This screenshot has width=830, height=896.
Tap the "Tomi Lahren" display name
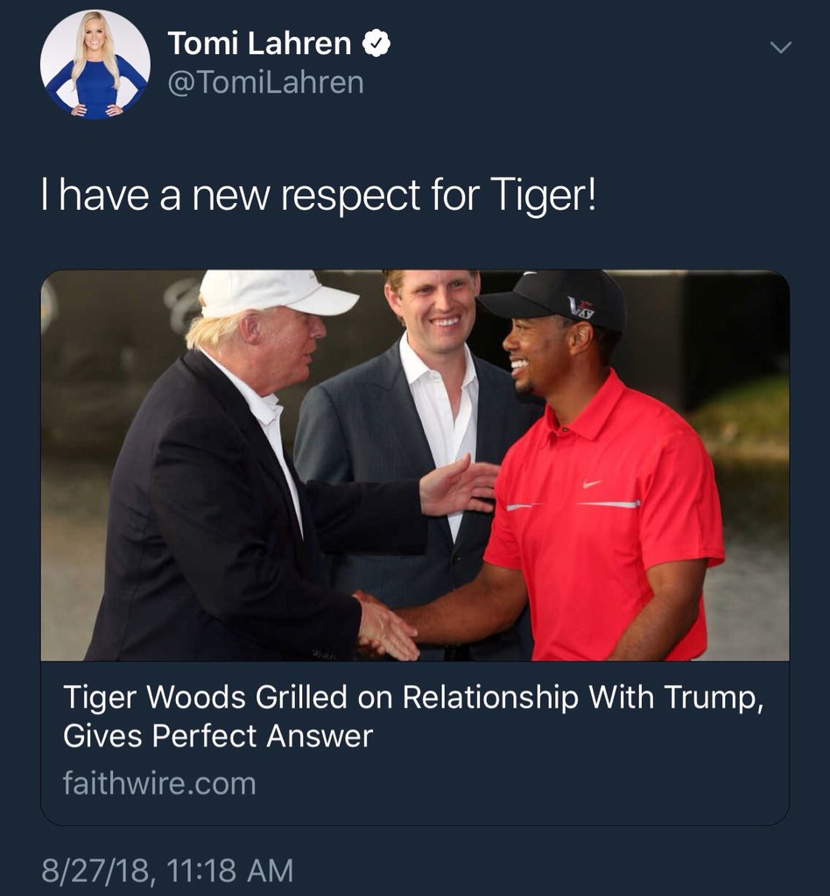(259, 44)
